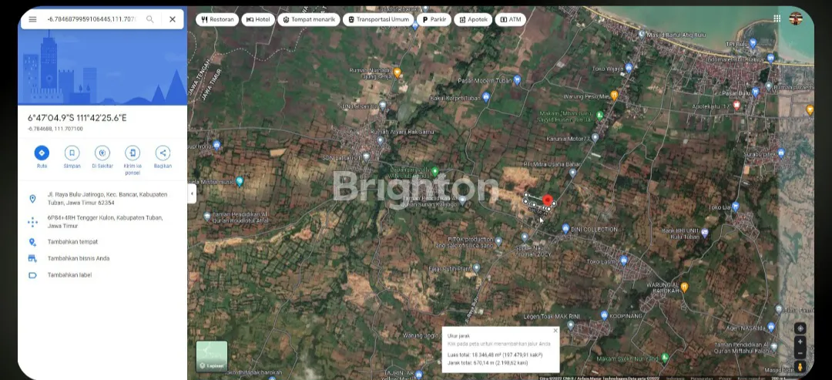Collapse the side panel using arrow tab
The image size is (832, 380).
coord(191,194)
